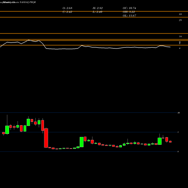Click the 28 price axis label

180,20
